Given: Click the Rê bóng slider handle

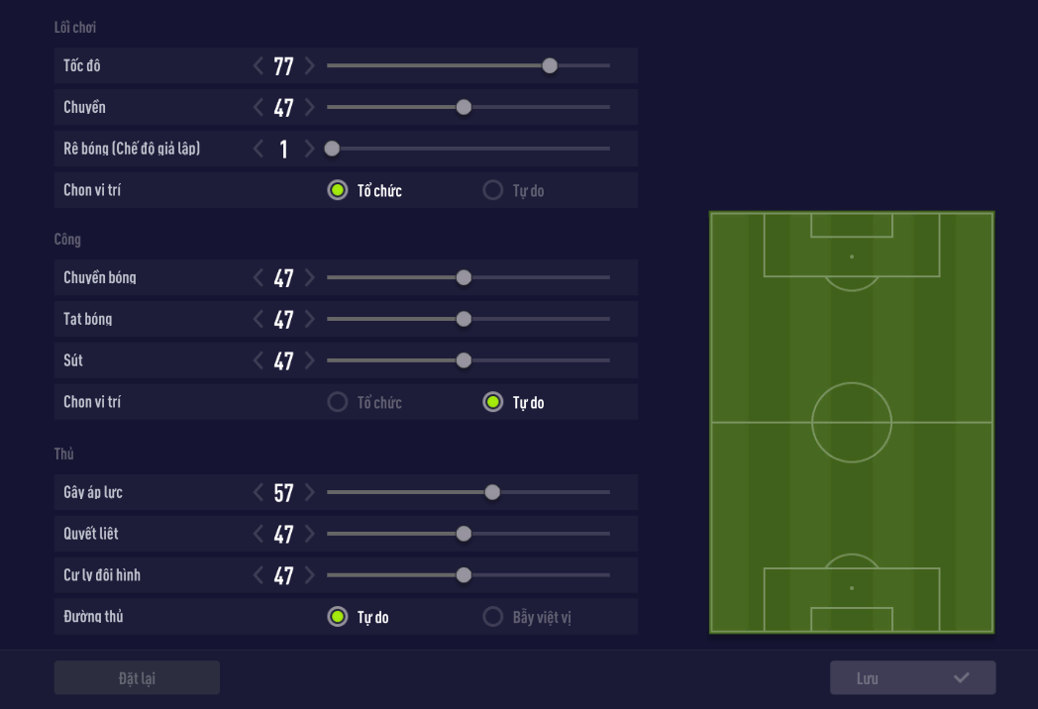Looking at the screenshot, I should pyautogui.click(x=333, y=149).
